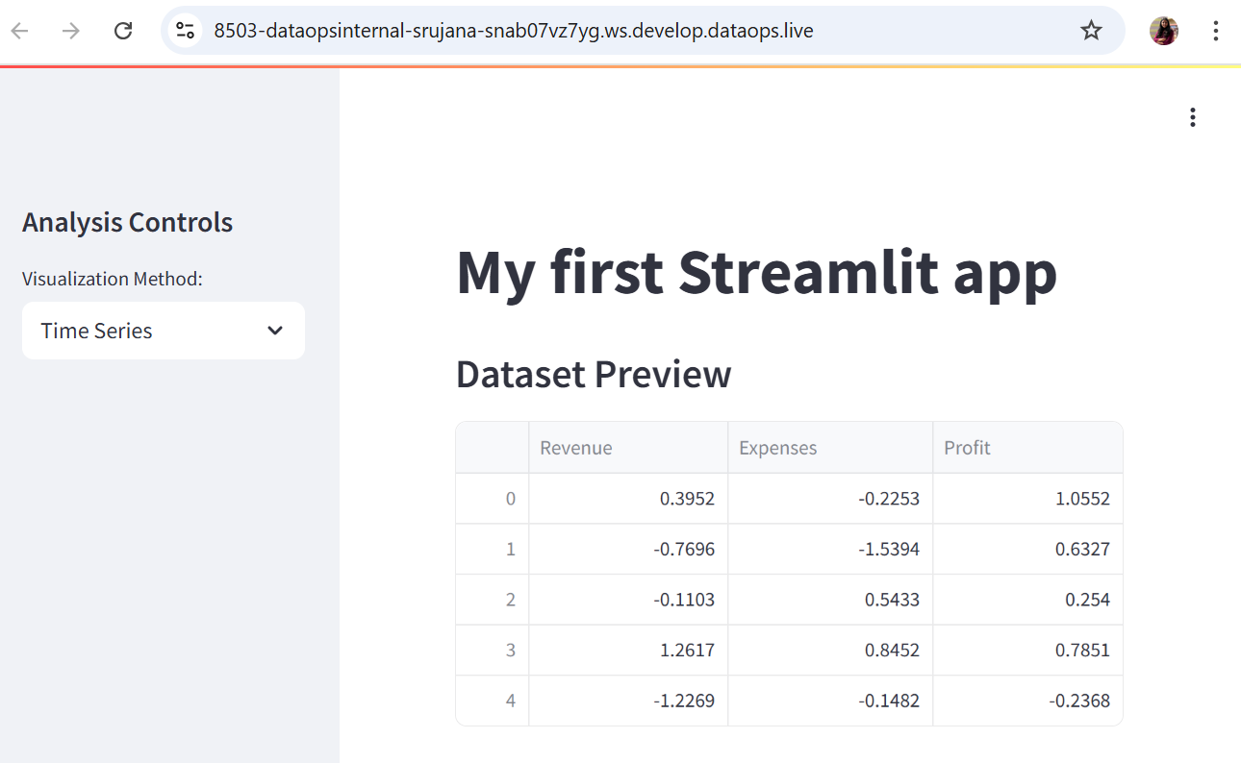Select Expenses cell -1.5394
1241x763 pixels.
tap(830, 550)
